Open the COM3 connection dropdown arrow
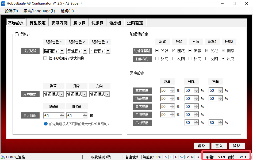 click(x=28, y=157)
